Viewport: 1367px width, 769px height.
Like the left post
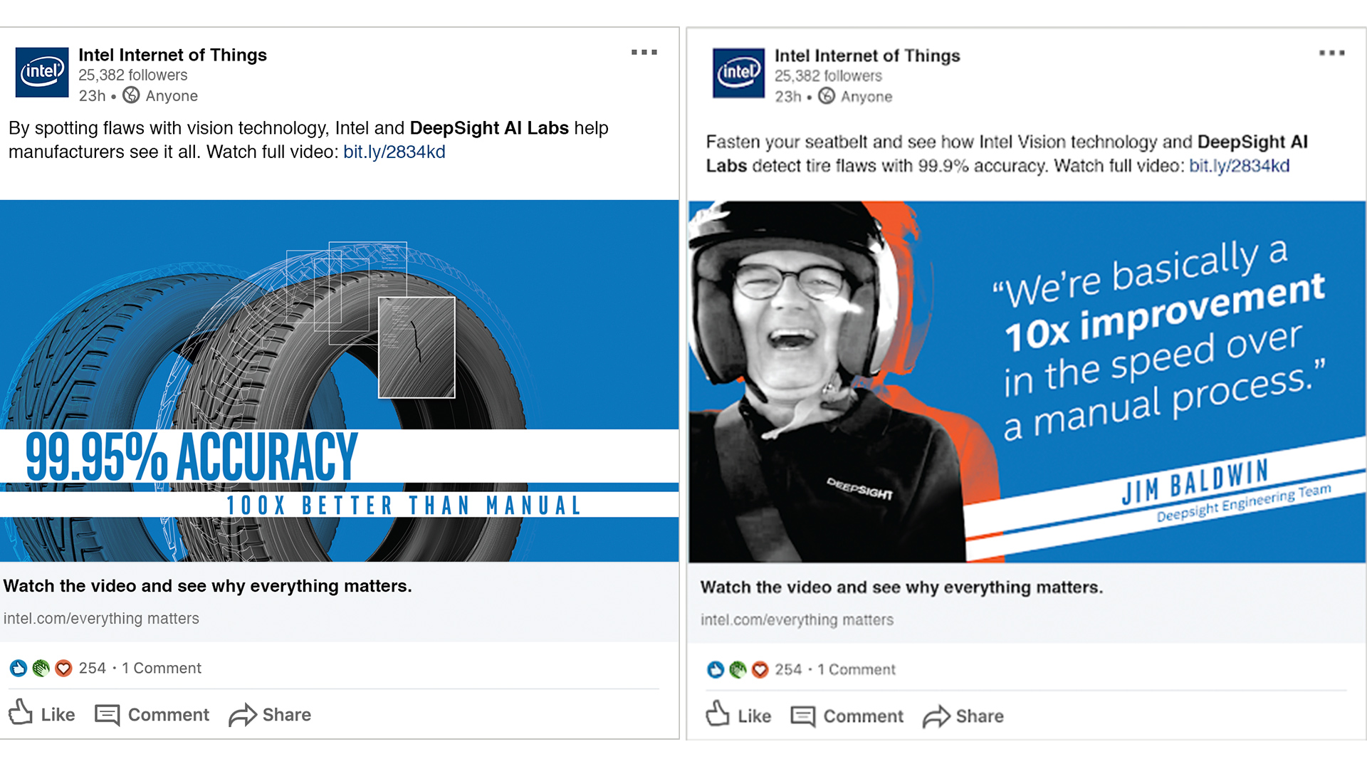[42, 713]
